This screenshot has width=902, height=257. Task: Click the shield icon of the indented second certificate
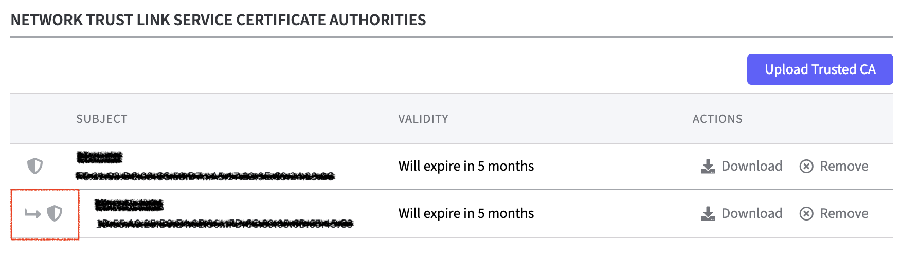pyautogui.click(x=55, y=213)
